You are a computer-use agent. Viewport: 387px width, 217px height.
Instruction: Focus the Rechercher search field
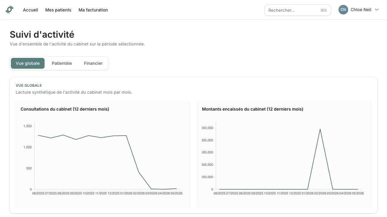(298, 10)
